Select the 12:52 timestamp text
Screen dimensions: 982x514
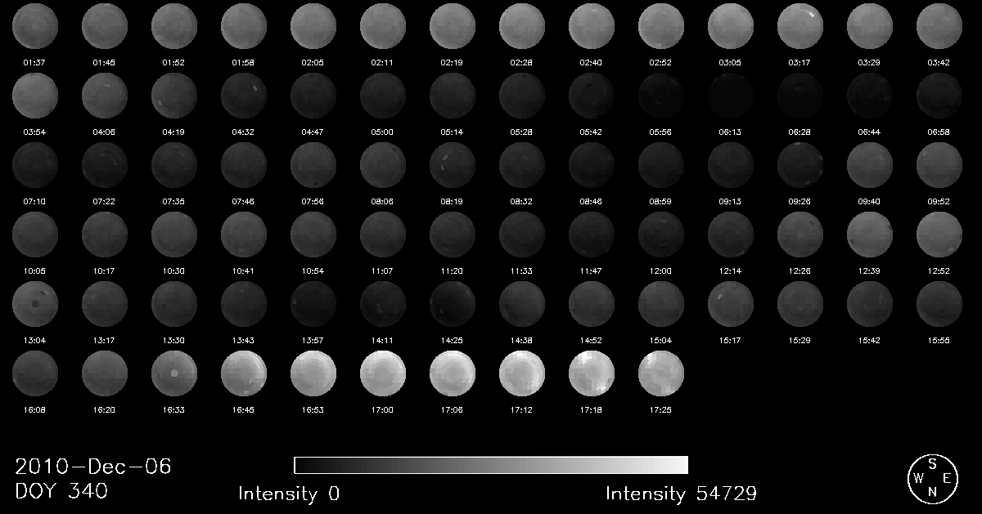click(939, 270)
